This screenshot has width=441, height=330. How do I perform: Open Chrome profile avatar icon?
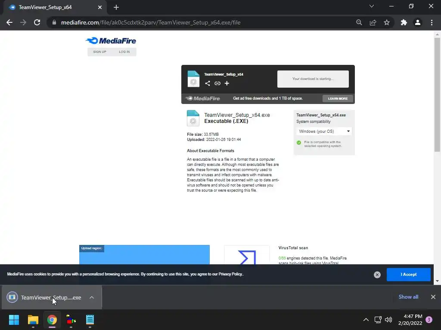[418, 22]
